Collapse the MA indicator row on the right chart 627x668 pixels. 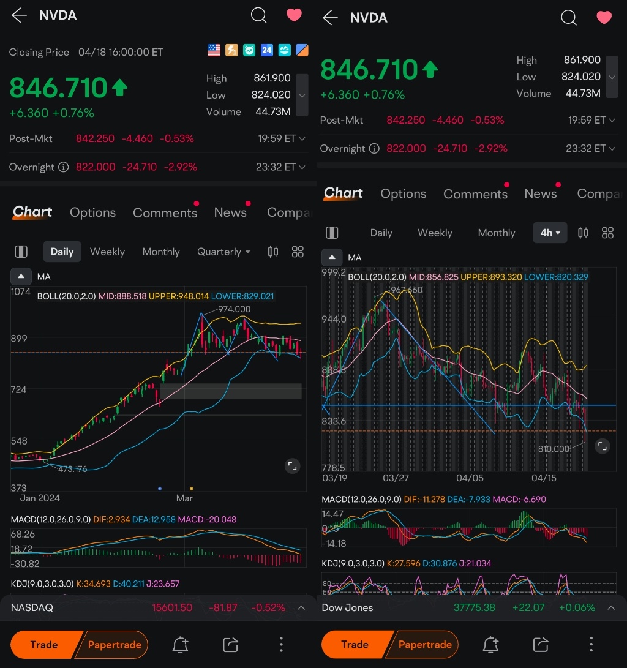click(332, 257)
